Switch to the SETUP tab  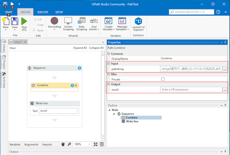[59, 12]
